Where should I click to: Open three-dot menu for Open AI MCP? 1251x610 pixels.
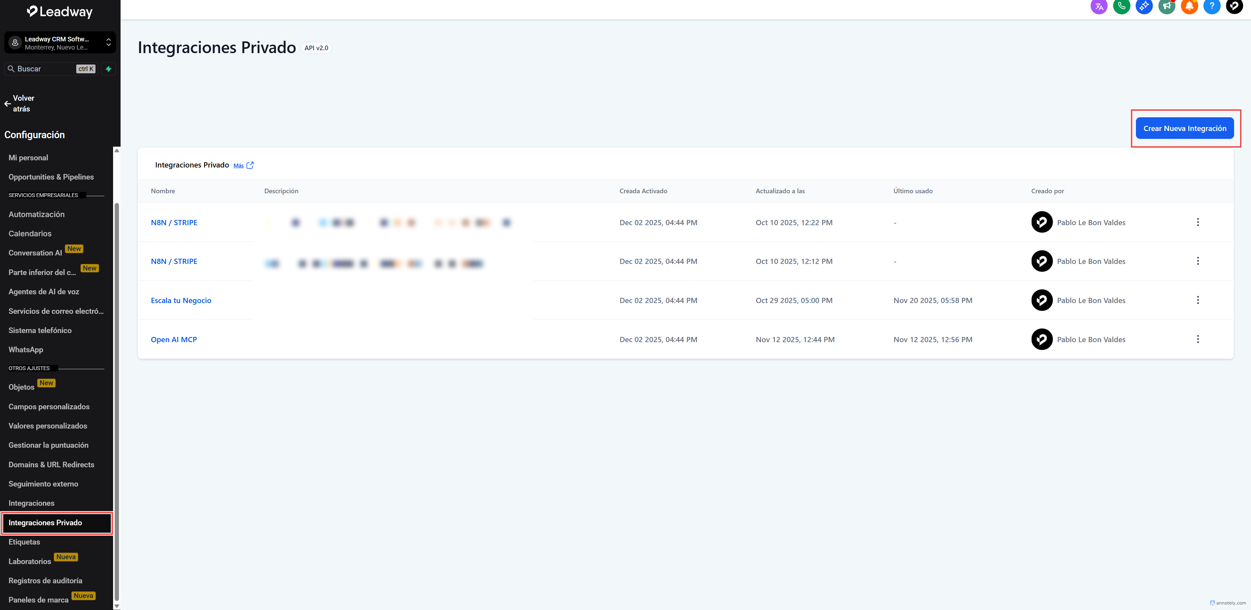tap(1198, 339)
